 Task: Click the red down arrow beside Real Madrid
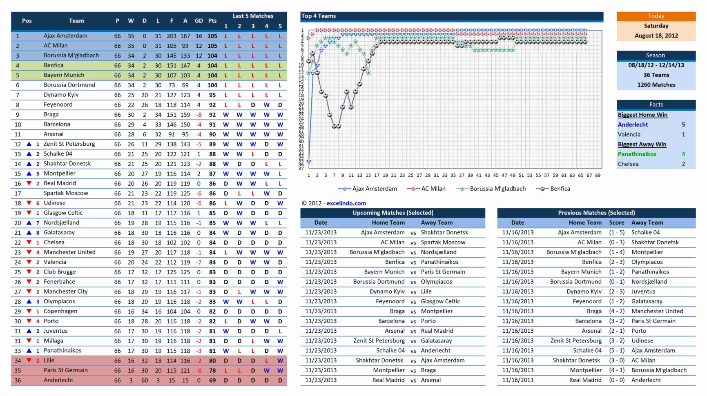[29, 183]
